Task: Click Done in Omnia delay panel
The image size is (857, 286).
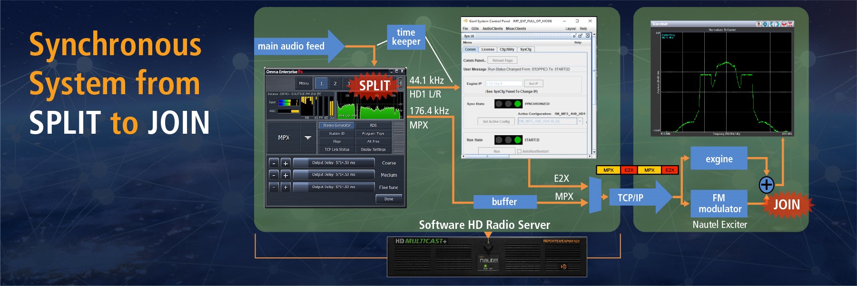Action: (389, 199)
